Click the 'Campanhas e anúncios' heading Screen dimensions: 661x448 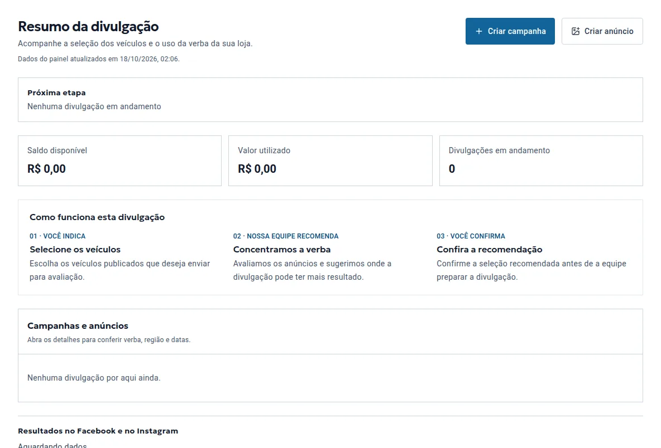(x=78, y=325)
